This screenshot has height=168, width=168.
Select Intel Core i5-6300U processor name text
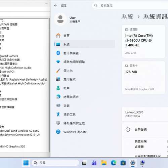139,40
